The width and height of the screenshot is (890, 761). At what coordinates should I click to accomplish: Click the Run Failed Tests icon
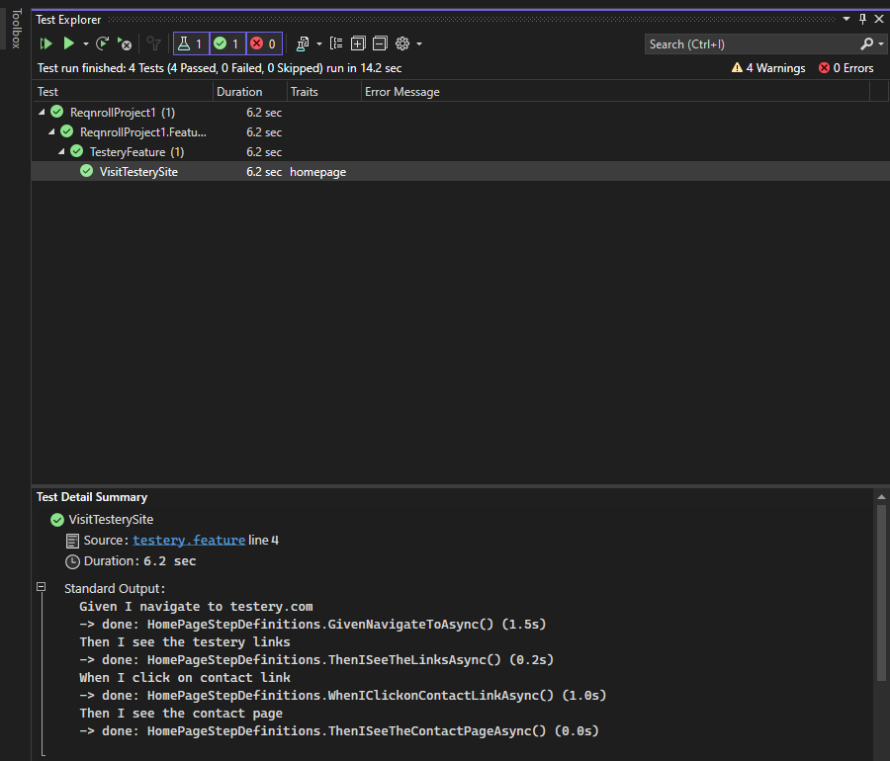coord(123,43)
